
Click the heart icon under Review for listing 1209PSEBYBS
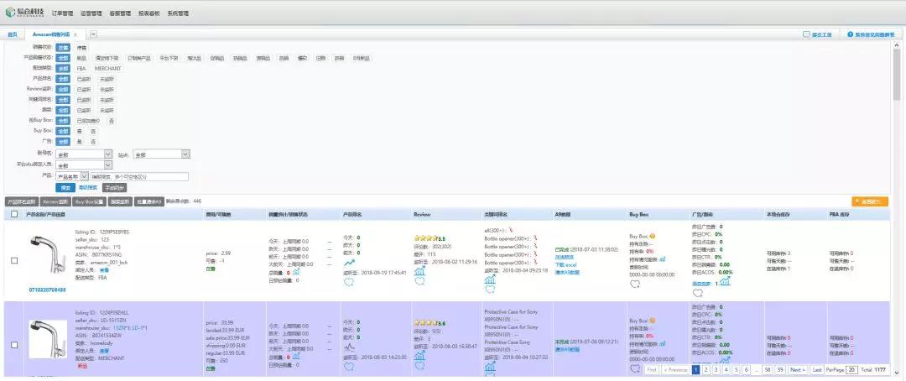420,281
